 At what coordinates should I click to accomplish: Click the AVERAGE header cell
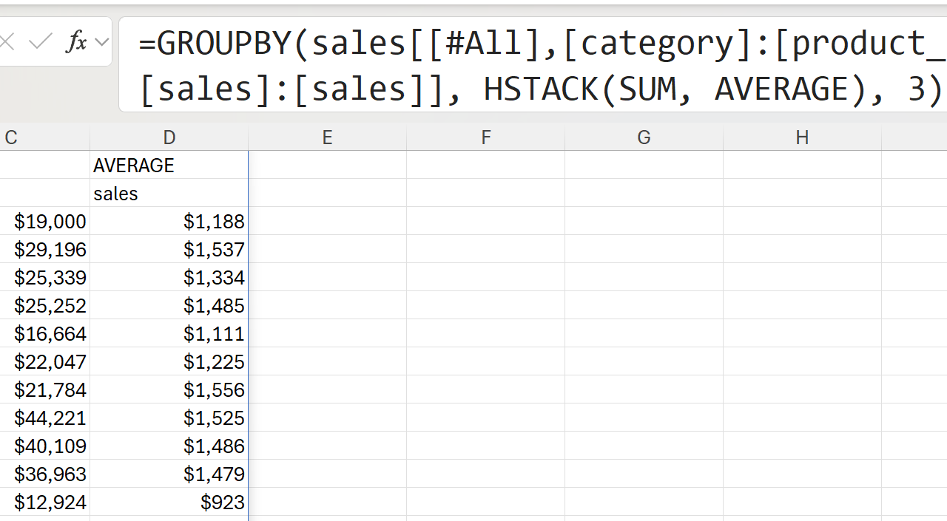click(x=169, y=166)
